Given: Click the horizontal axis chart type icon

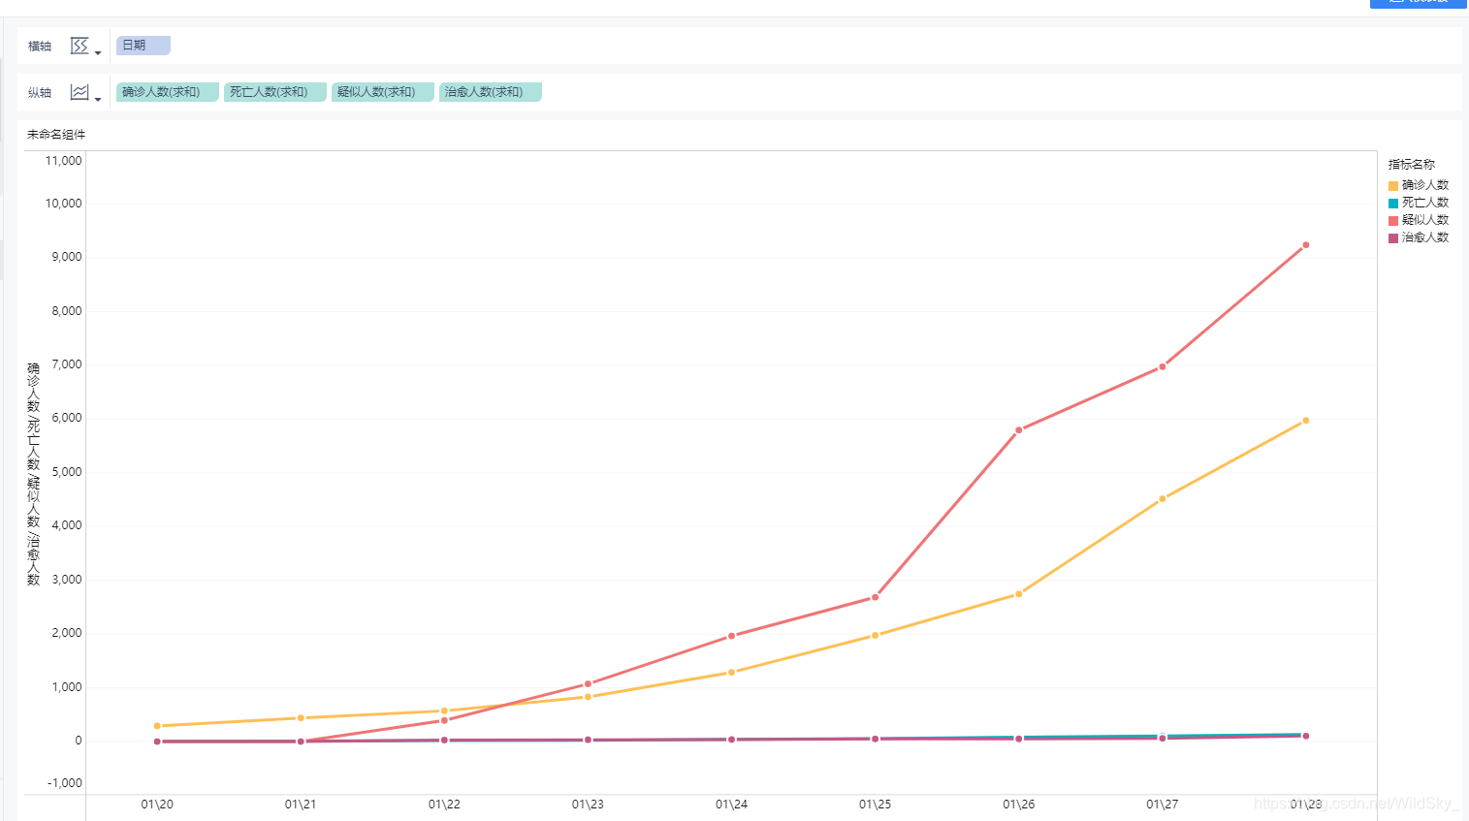Looking at the screenshot, I should coord(80,46).
